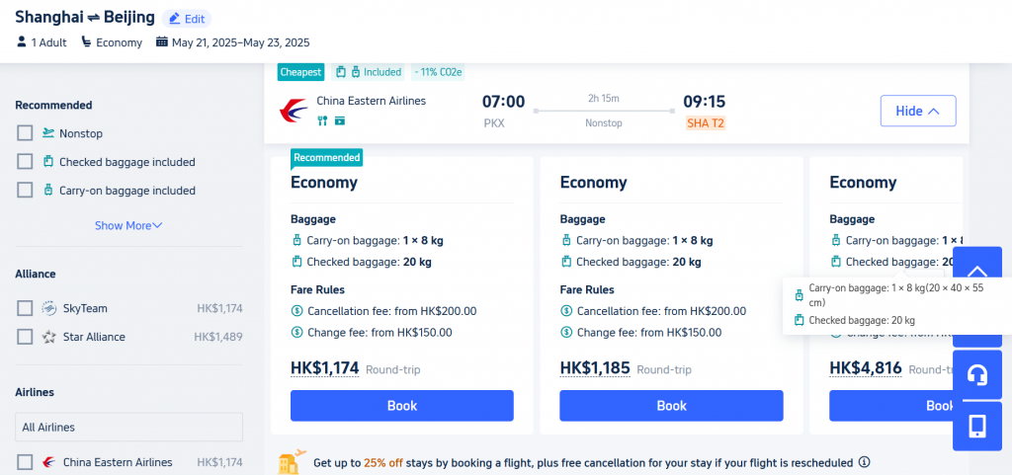The width and height of the screenshot is (1012, 475).
Task: Tick Checked baggage included checkbox
Action: coord(25,162)
